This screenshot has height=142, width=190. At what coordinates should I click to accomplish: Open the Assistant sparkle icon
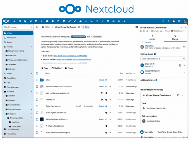(163, 21)
